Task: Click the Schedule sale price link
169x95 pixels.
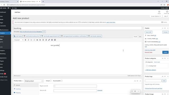Action: 100,90
